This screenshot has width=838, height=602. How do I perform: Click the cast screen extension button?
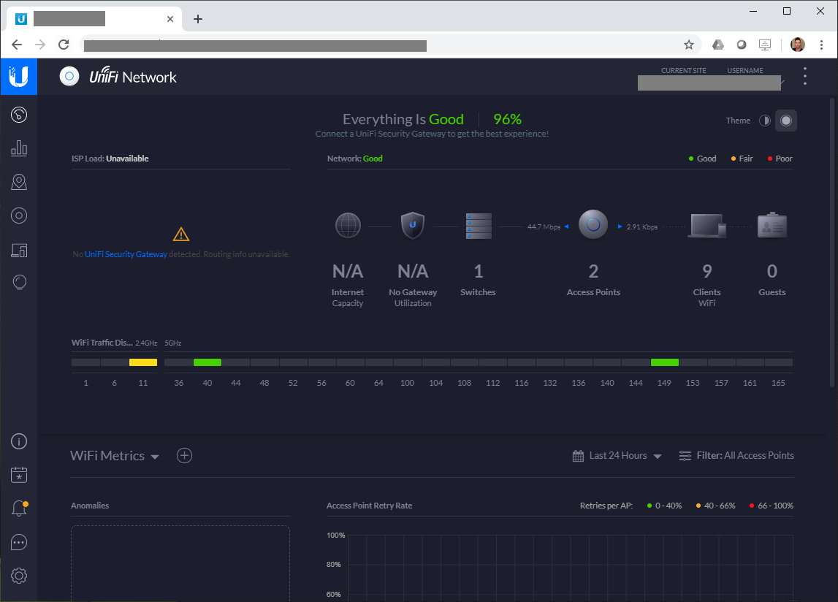pos(765,45)
